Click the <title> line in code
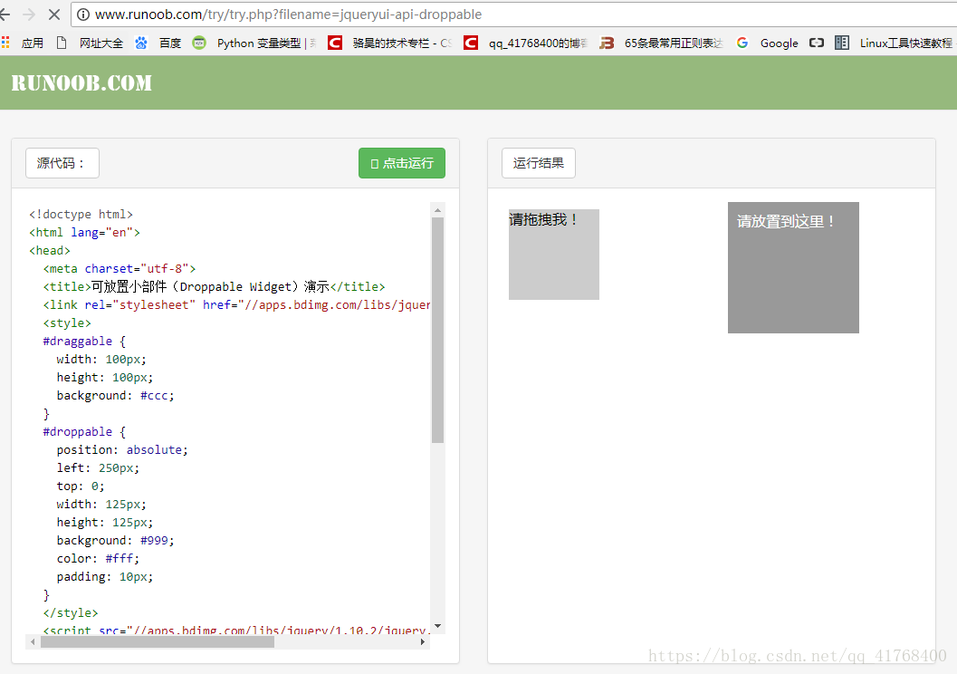The image size is (957, 674). 215,287
